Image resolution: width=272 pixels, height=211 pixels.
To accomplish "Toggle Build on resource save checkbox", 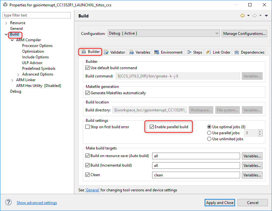I will tap(87, 156).
